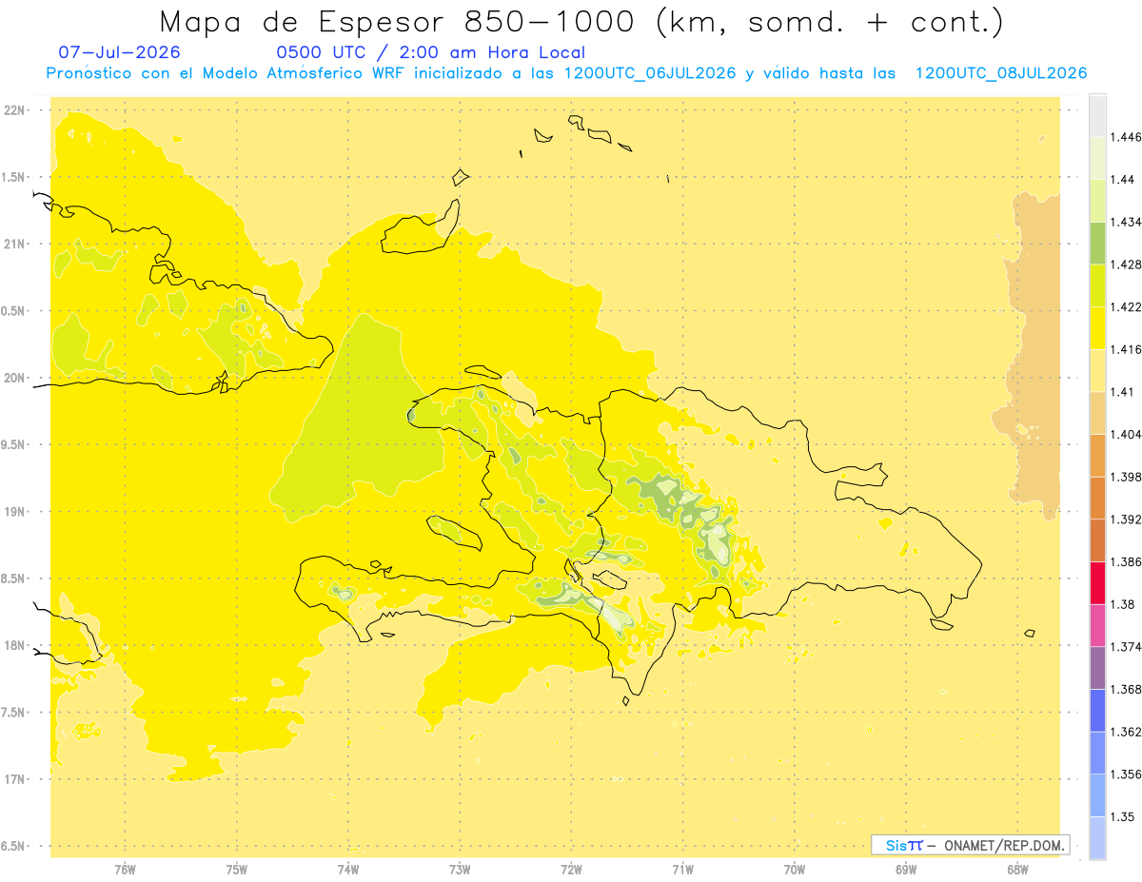
Task: Click the colorbar value 1.44
Action: point(1123,180)
